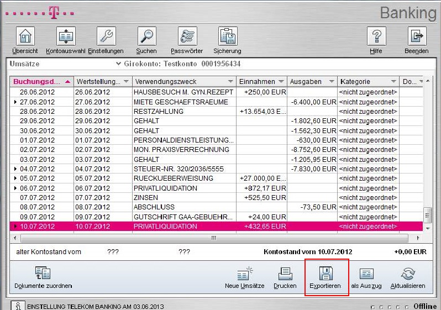Screen dimensions: 441x310
Task: Expand the 27.06.2012 booking row
Action: coord(15,102)
